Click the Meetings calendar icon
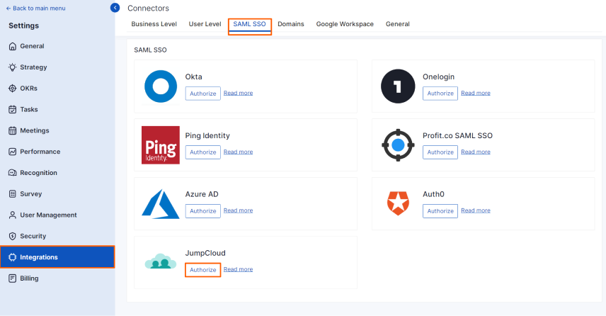606x316 pixels. coord(12,131)
